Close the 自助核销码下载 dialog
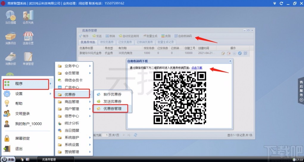The width and height of the screenshot is (304, 162). [x=230, y=61]
